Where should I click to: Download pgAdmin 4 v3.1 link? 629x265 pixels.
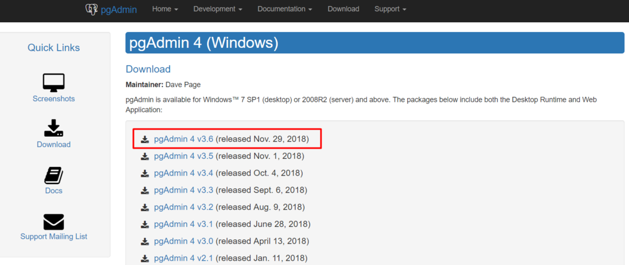[x=183, y=224]
